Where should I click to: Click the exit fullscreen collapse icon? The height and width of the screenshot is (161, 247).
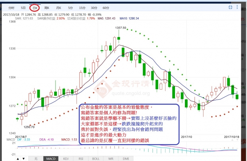point(230,7)
